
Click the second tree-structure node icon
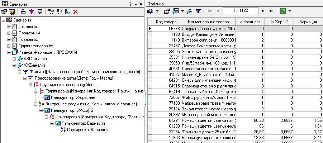tap(59, 12)
